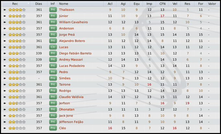Sort by the Rec column header
Screen dimensions: 221x134
click(x=15, y=4)
